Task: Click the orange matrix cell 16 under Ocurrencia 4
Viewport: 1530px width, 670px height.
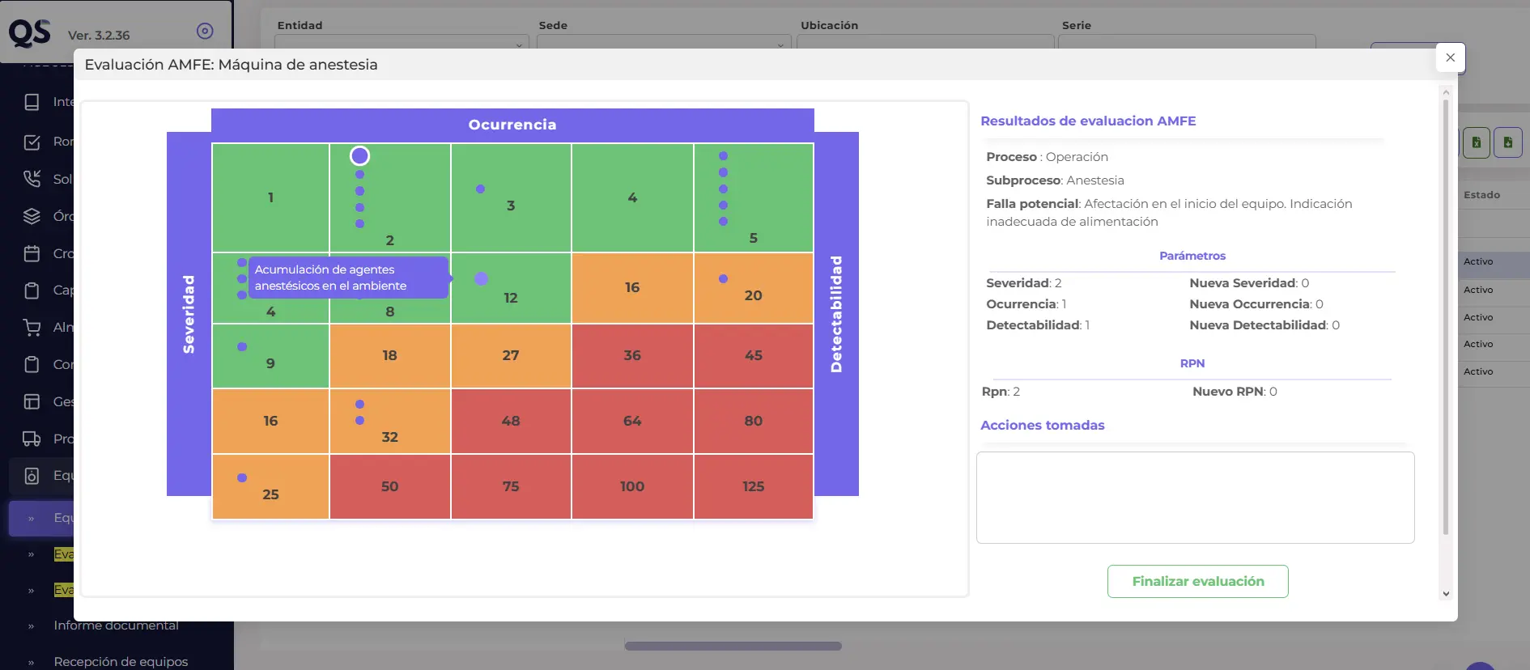Action: point(632,287)
